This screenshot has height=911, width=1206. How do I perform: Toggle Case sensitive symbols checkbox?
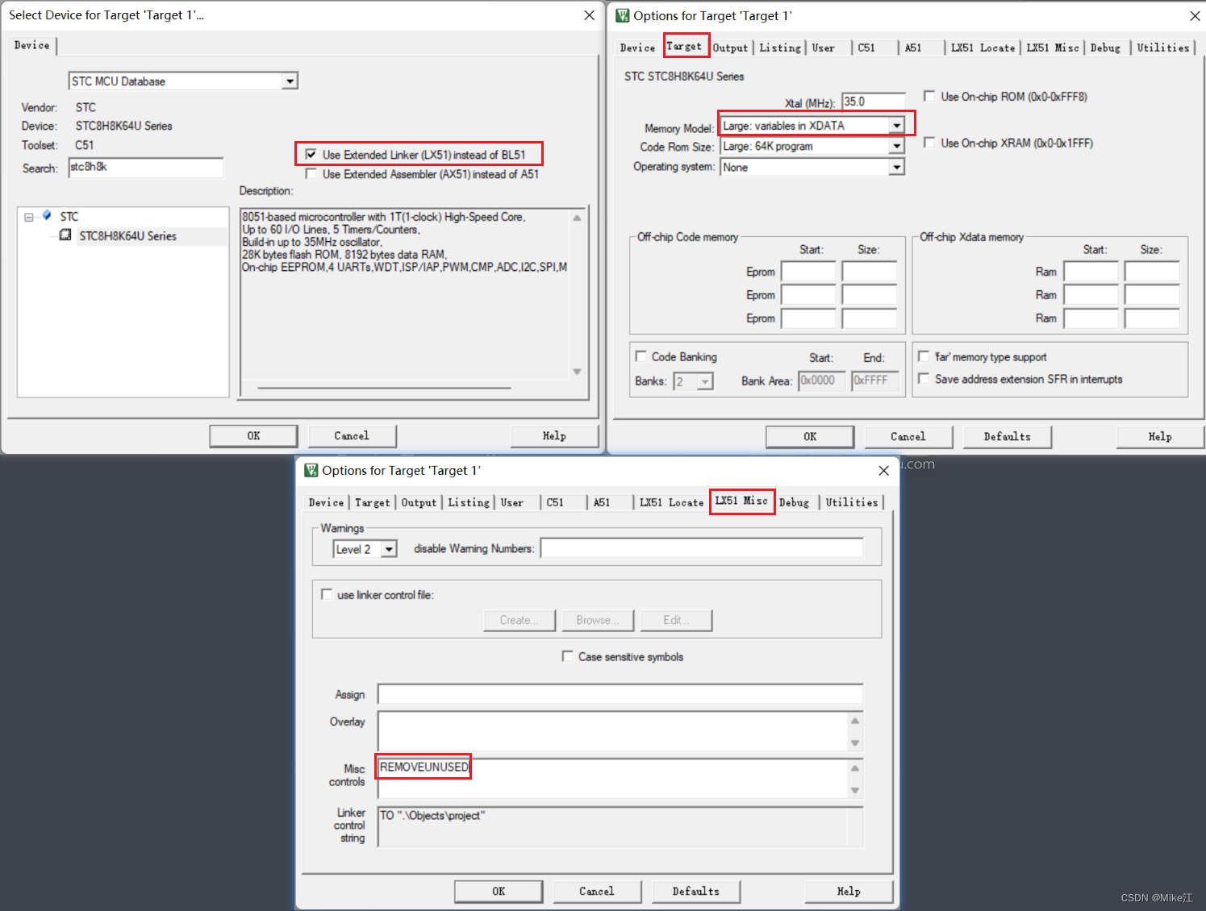click(x=568, y=656)
